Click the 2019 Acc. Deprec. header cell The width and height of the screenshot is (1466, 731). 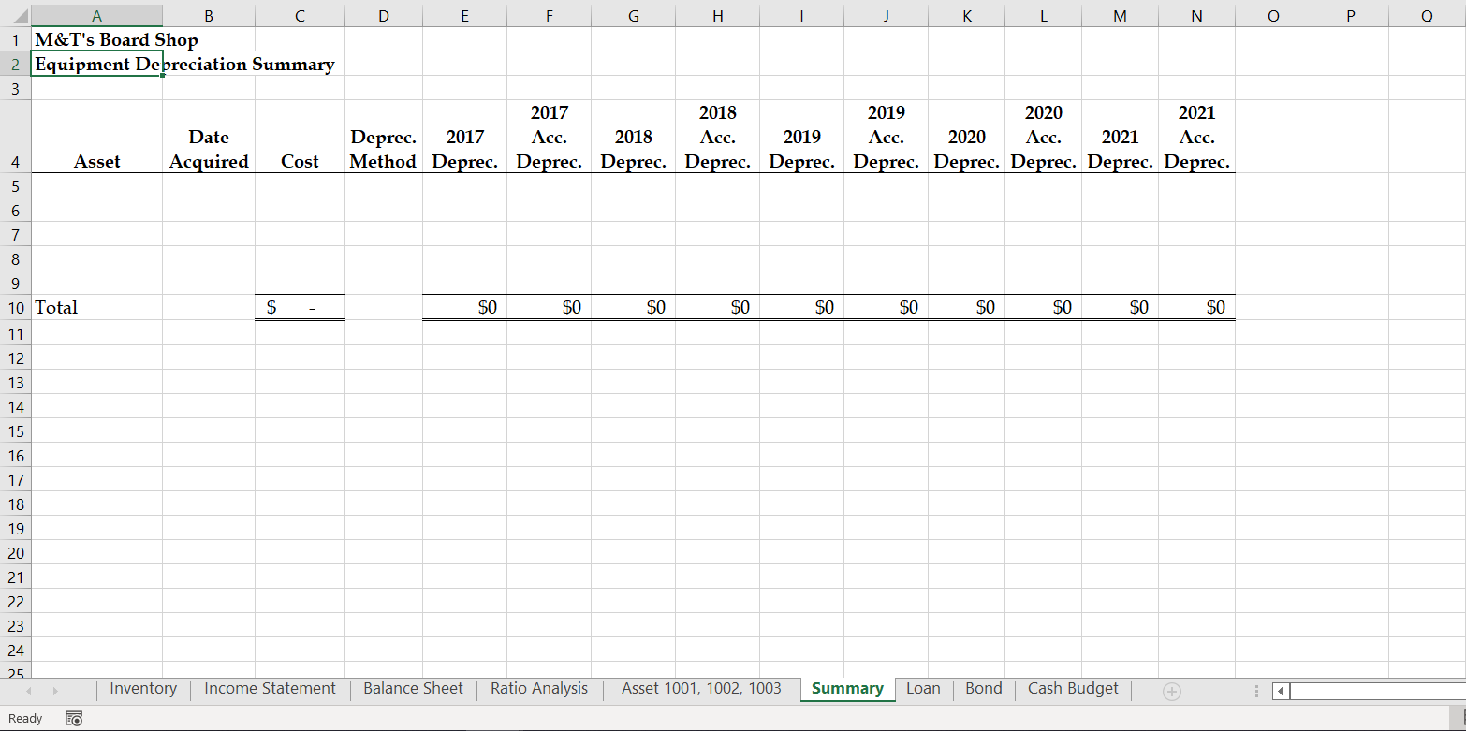(x=886, y=137)
